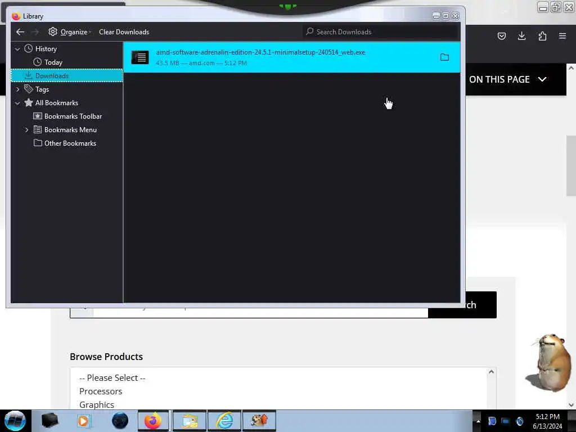The height and width of the screenshot is (432, 576).
Task: Select Processors in Browse Products list
Action: 101,391
